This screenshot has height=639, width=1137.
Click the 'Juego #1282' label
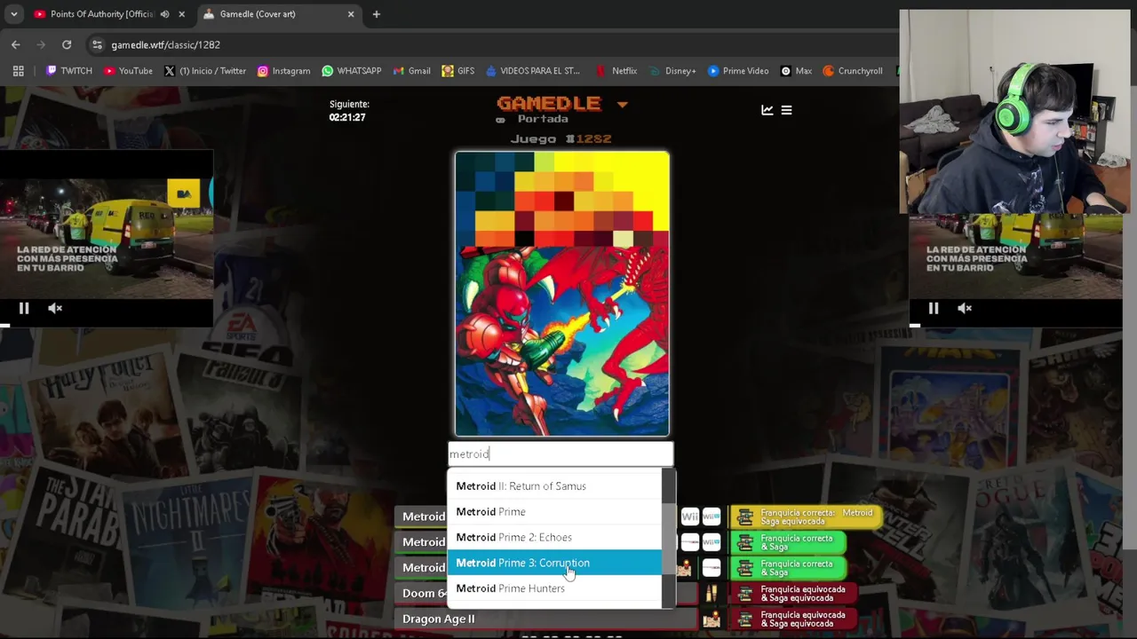pyautogui.click(x=561, y=138)
